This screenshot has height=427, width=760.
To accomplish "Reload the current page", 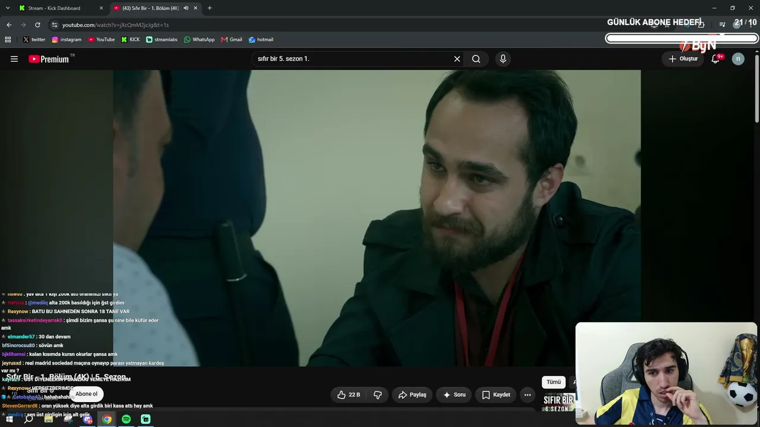I will [37, 25].
